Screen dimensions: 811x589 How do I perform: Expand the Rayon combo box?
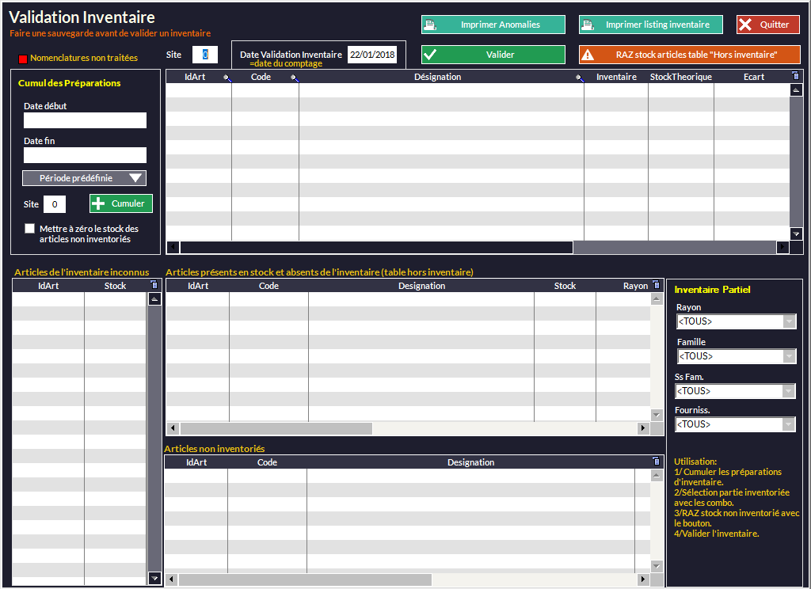pos(789,321)
